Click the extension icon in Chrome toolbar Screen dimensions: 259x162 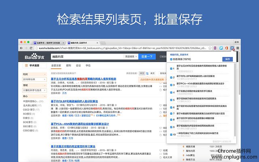[x=233, y=48]
